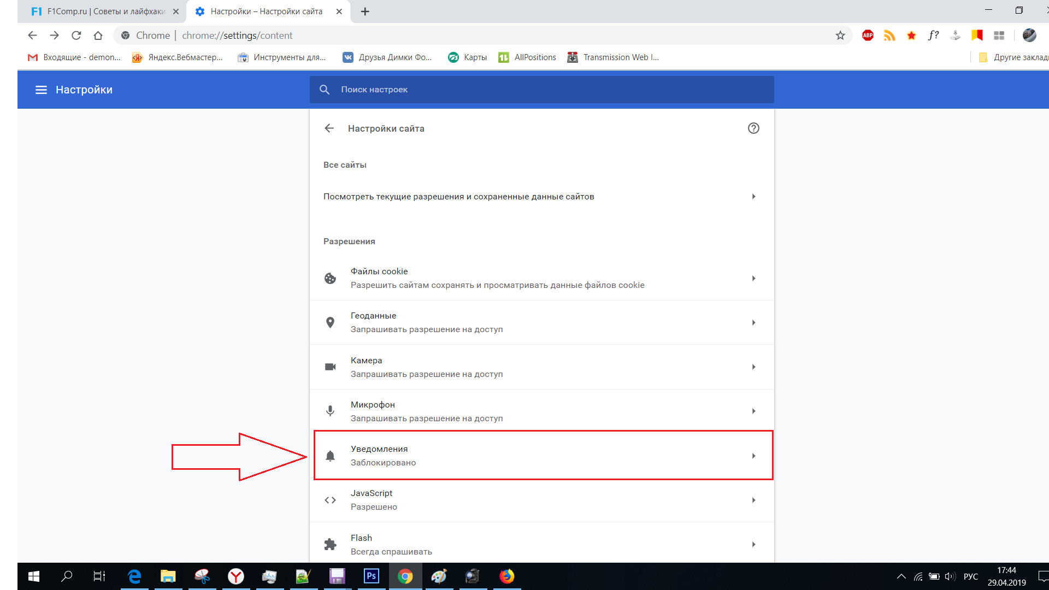This screenshot has width=1049, height=590.
Task: Click Настройки menu hamburger icon
Action: click(x=41, y=90)
